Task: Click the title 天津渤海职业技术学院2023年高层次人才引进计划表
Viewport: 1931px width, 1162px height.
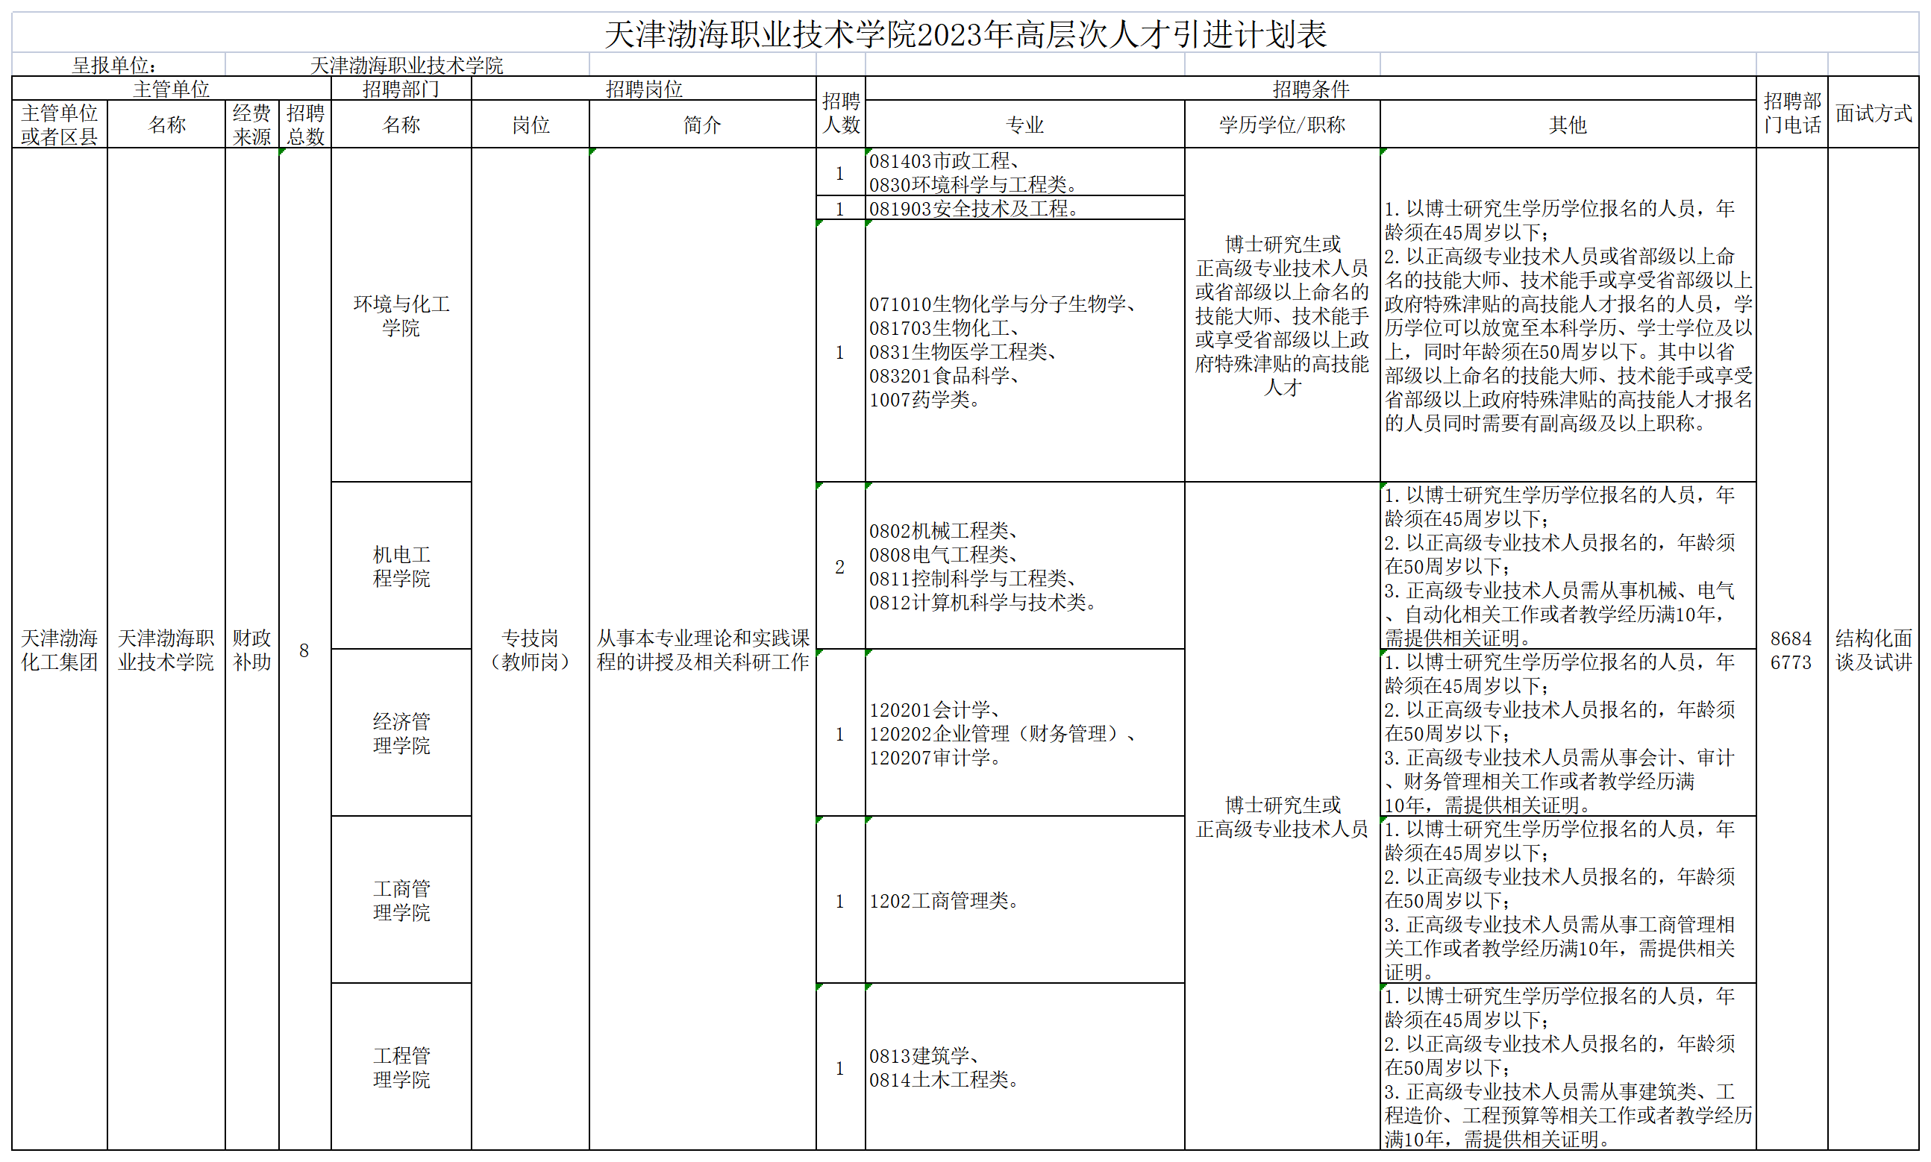Action: [965, 33]
